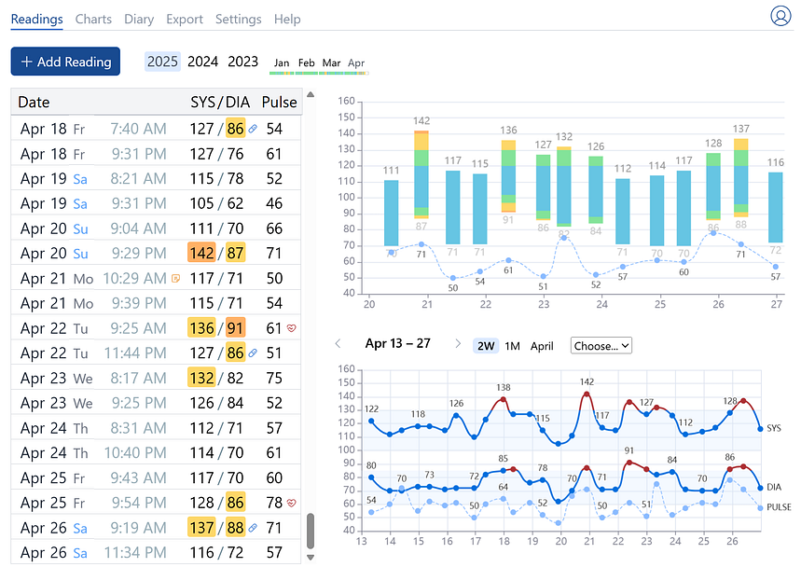
Task: Open the Diary tab
Action: [139, 19]
